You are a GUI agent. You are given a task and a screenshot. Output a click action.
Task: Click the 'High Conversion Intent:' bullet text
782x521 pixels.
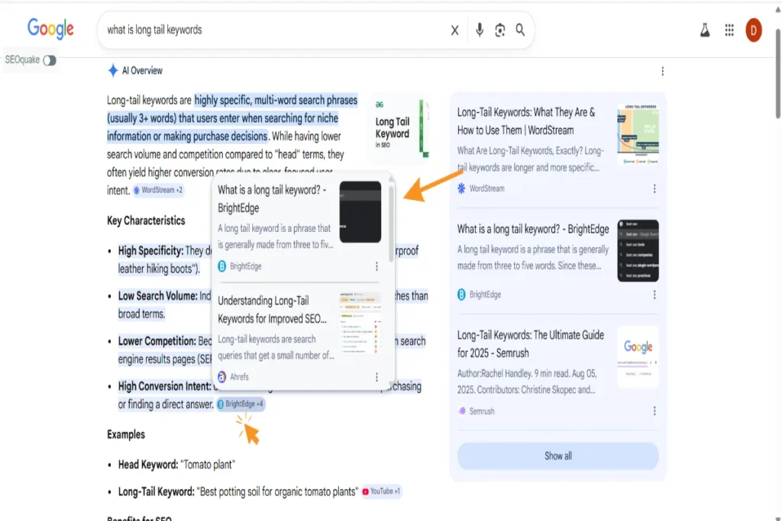click(165, 386)
